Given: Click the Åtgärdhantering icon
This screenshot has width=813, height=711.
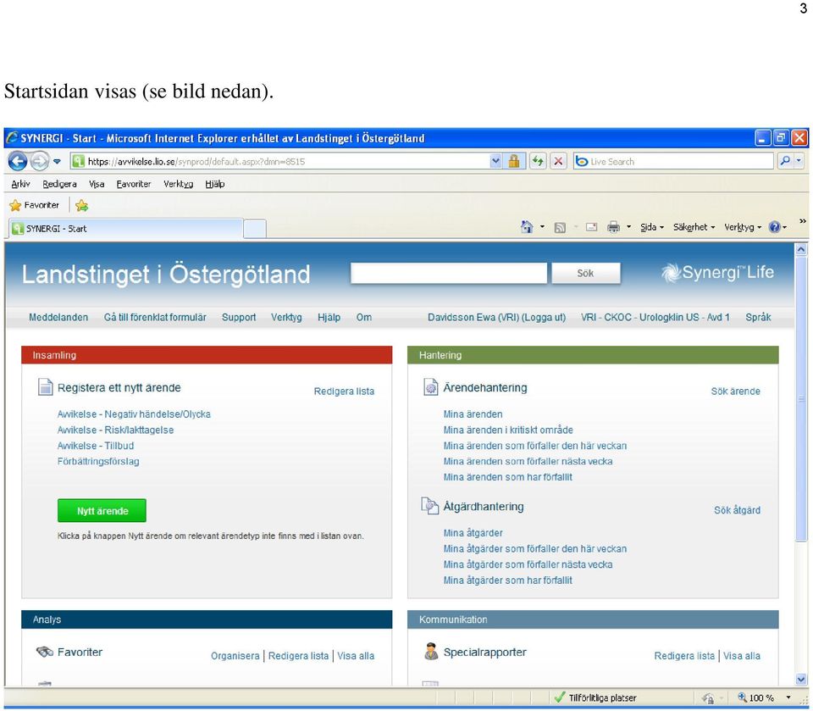Looking at the screenshot, I should tap(430, 506).
